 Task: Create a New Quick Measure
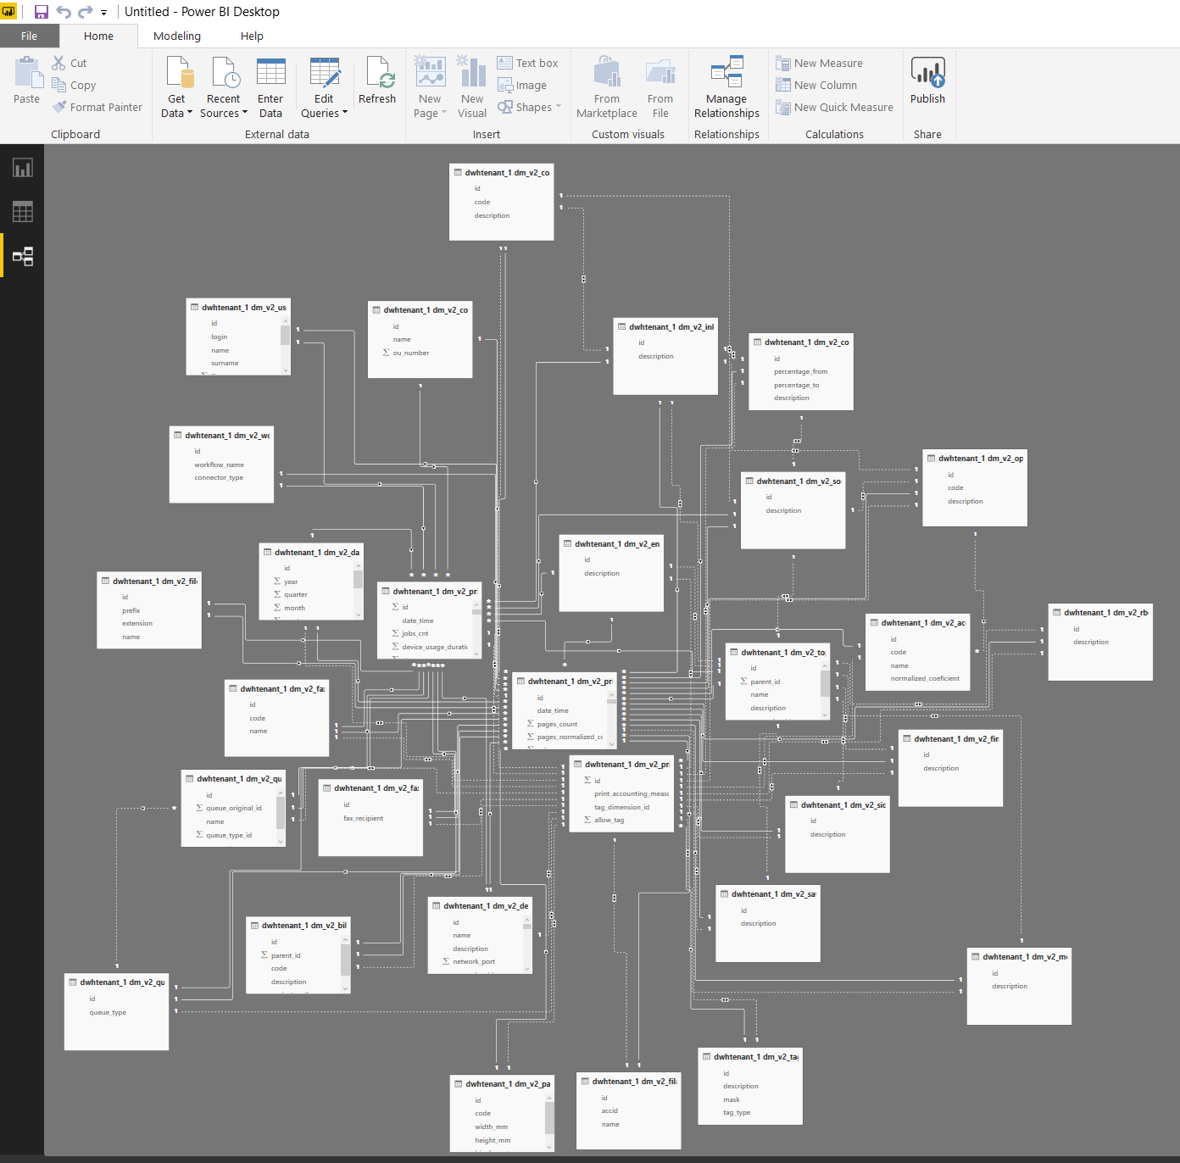(x=834, y=107)
